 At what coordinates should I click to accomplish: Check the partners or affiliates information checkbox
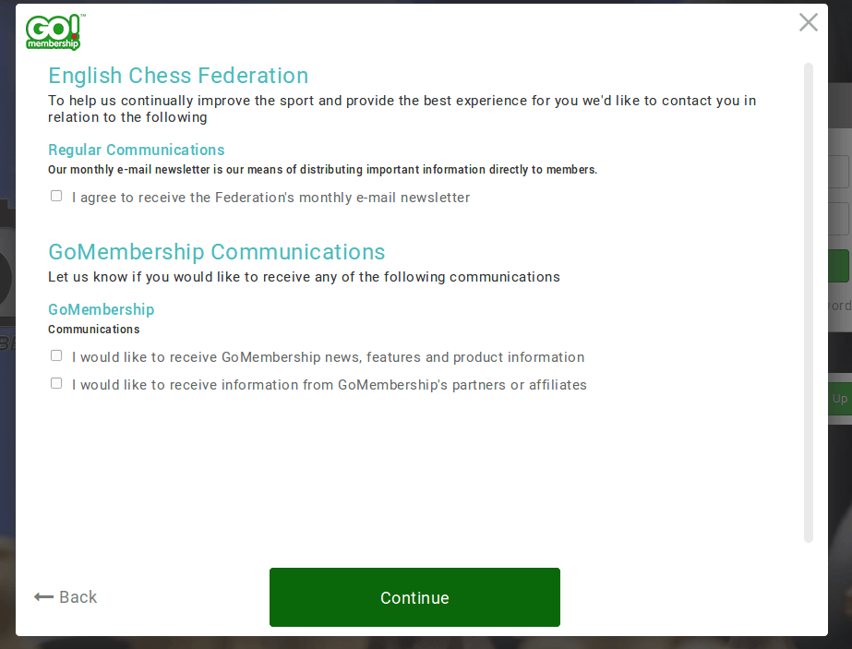click(56, 383)
